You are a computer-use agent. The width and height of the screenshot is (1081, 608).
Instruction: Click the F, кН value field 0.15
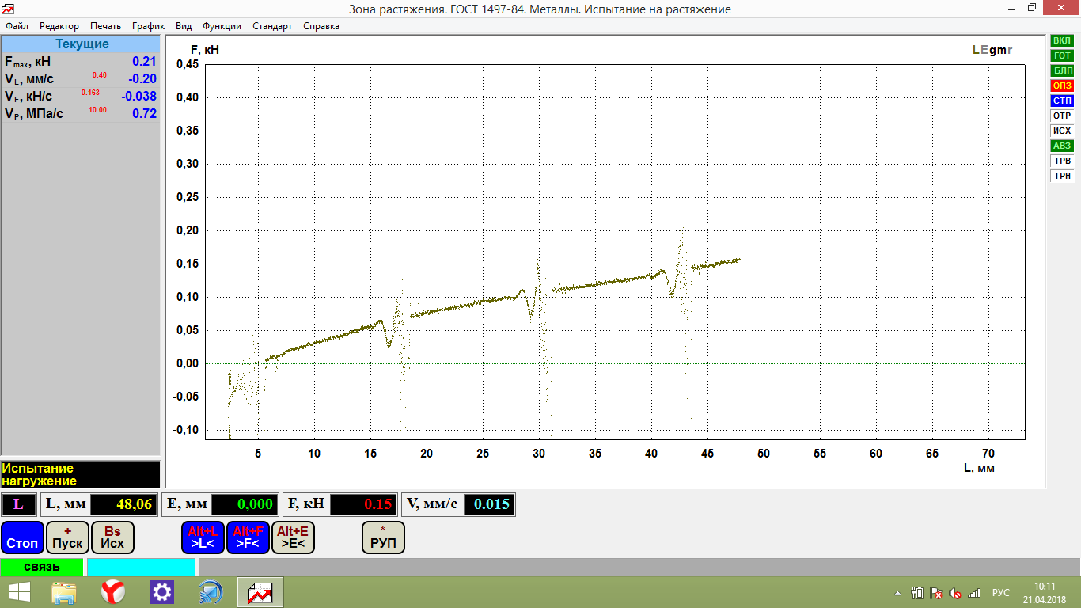click(x=364, y=504)
